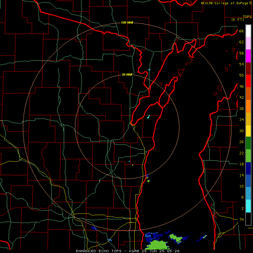Click the legend value 66
Screen dimensions: 253x253
tap(241, 31)
